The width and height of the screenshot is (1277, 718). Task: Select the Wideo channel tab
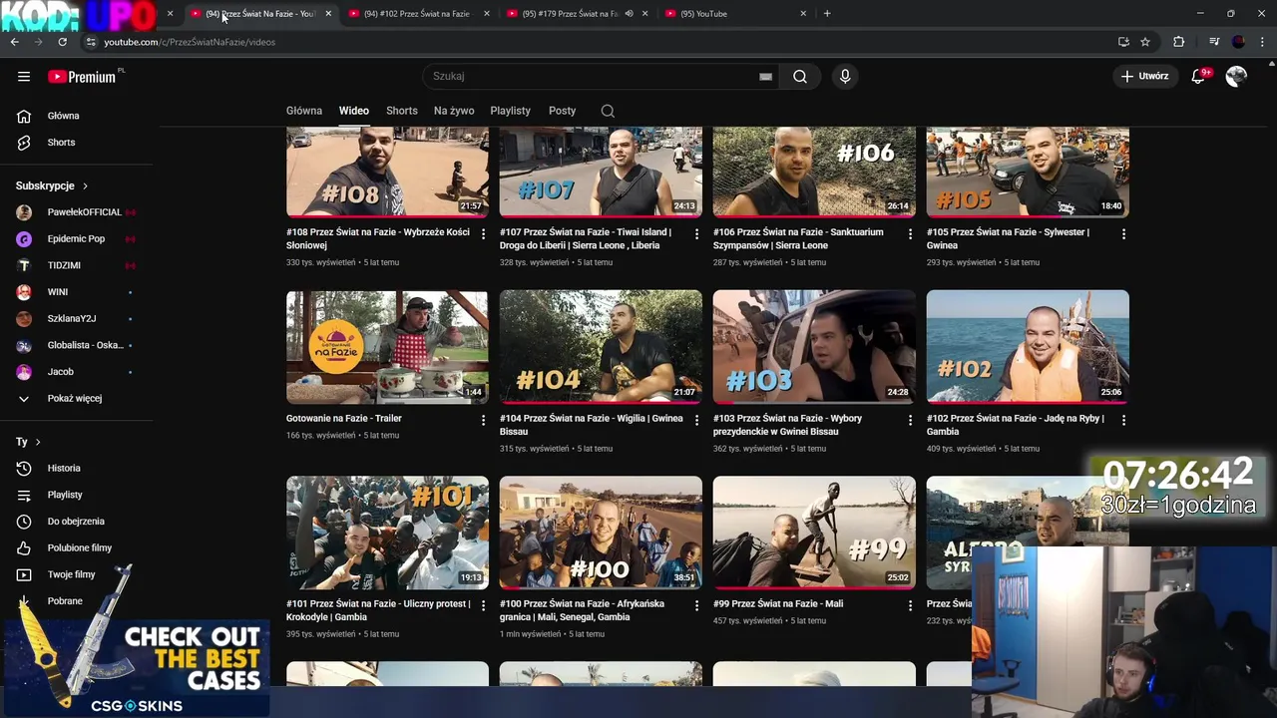[x=353, y=111]
